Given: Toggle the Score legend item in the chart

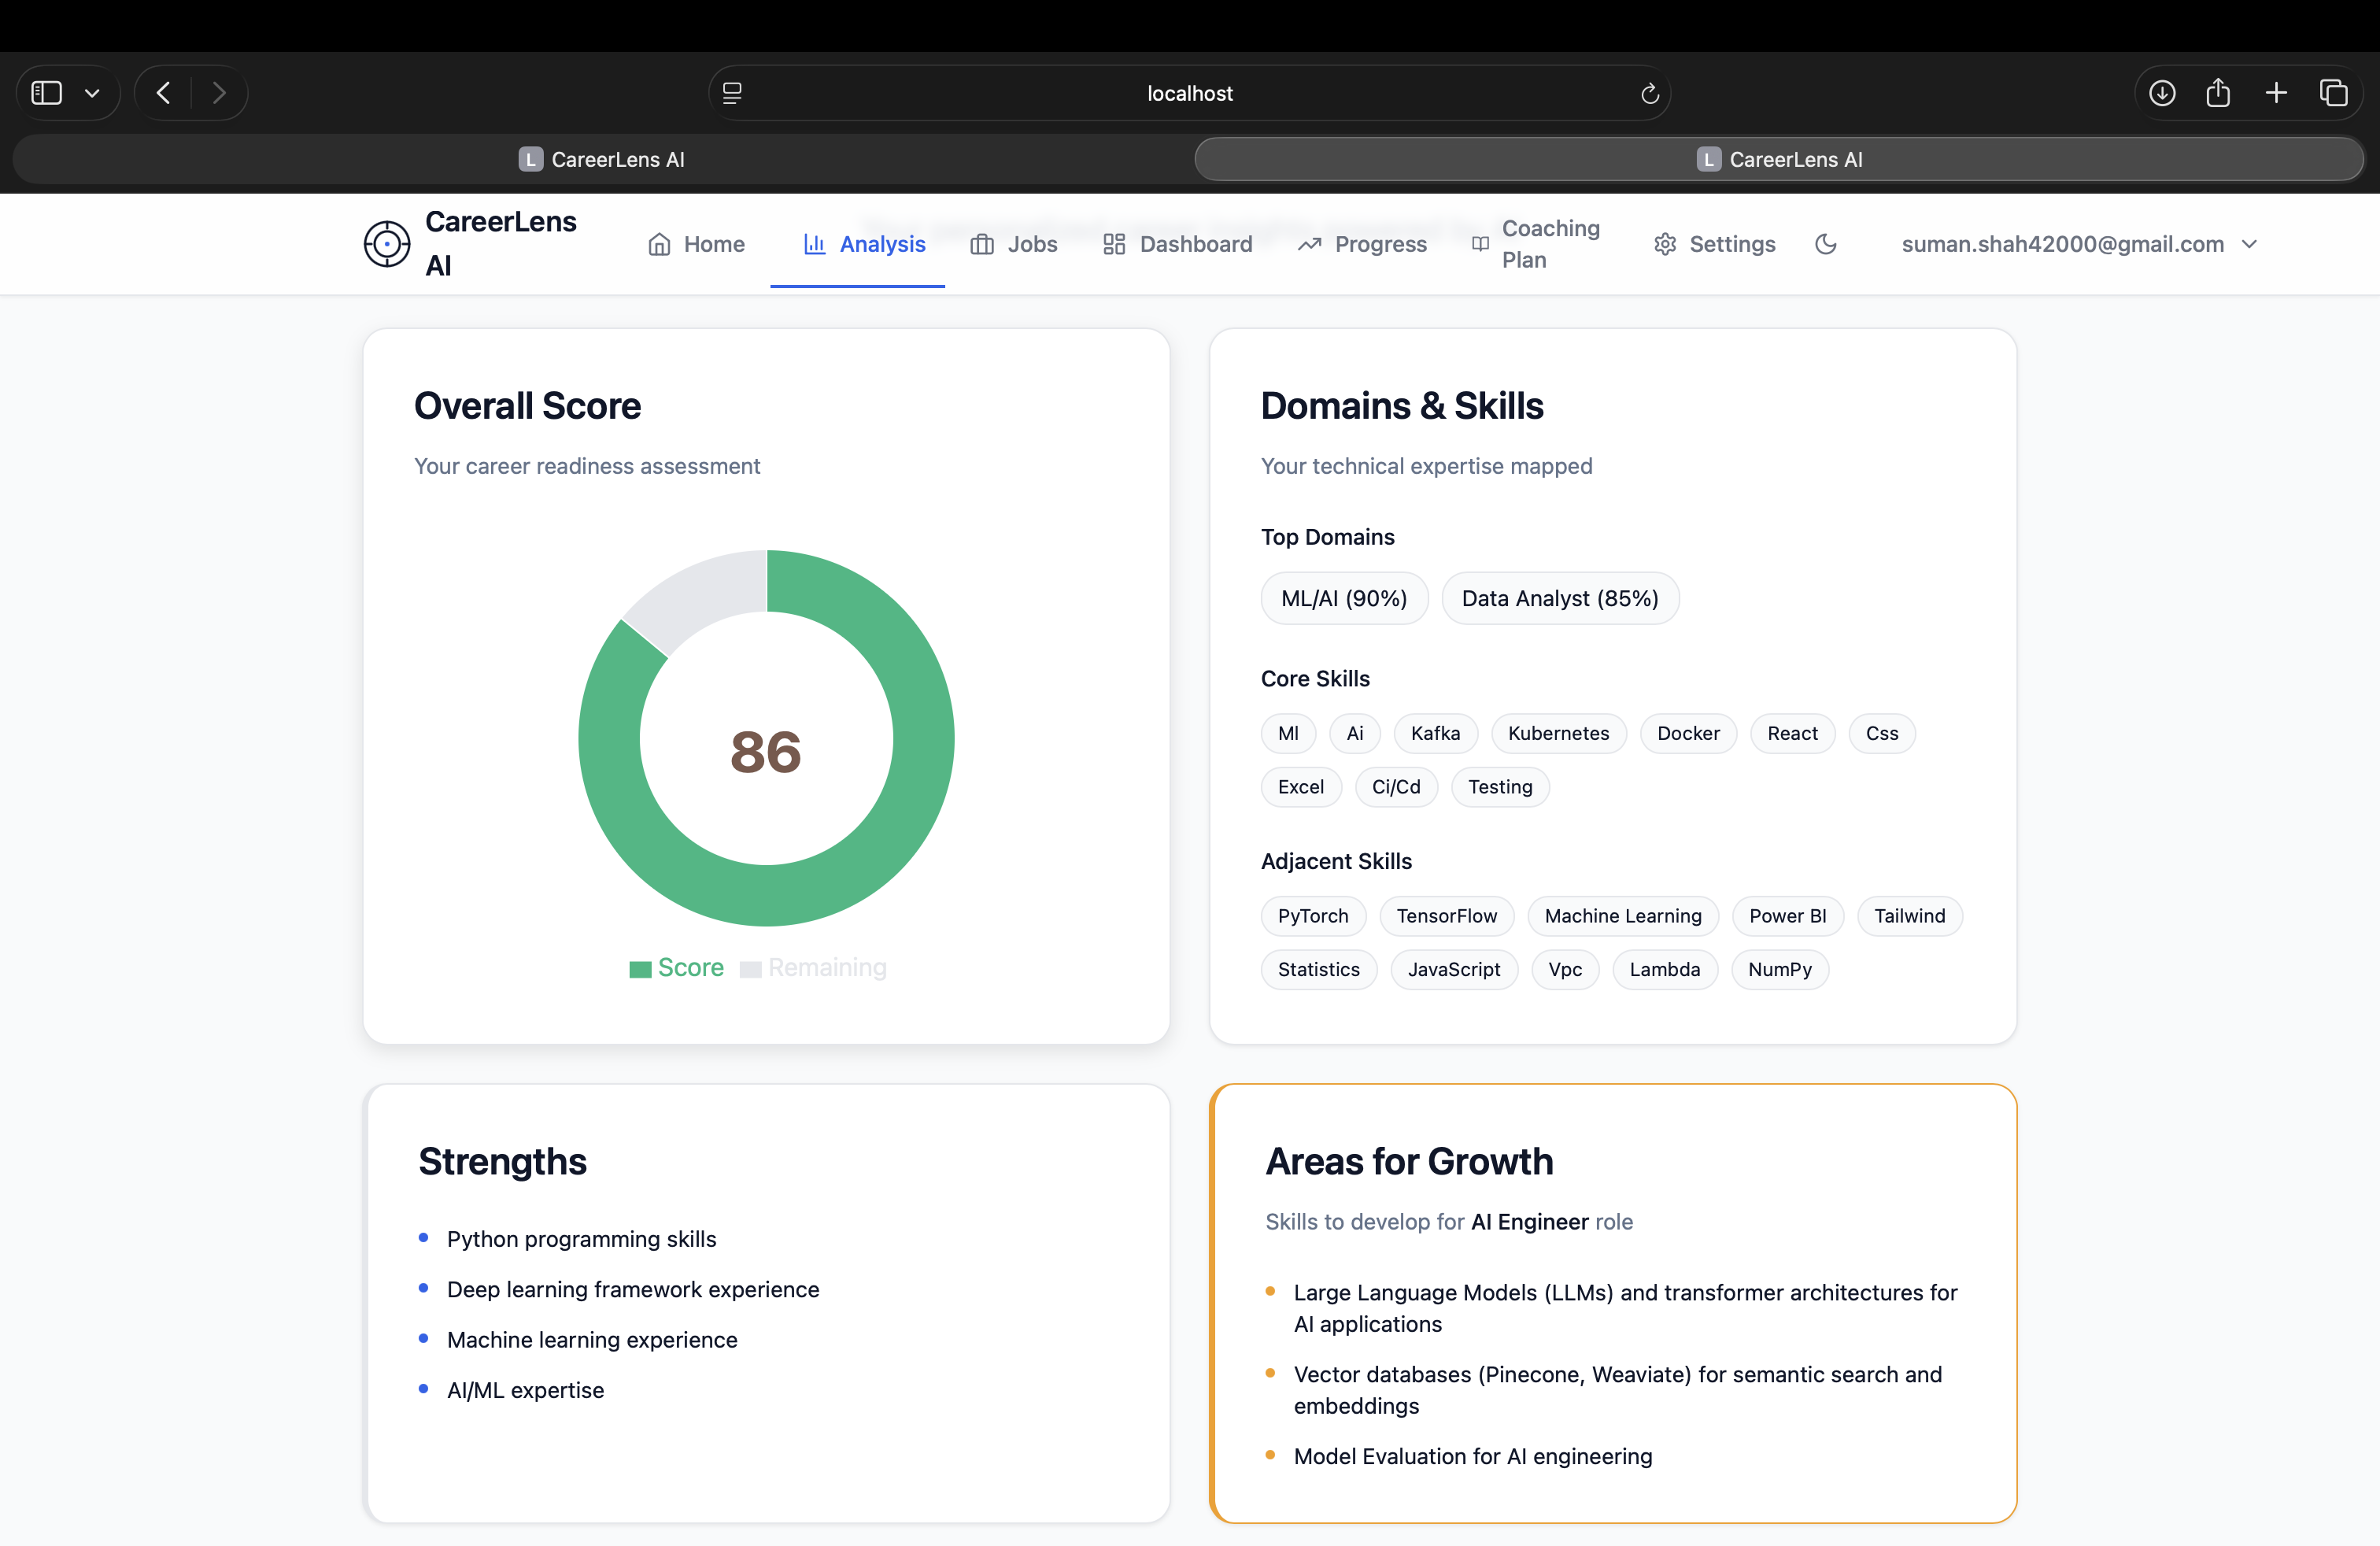Looking at the screenshot, I should pyautogui.click(x=677, y=967).
